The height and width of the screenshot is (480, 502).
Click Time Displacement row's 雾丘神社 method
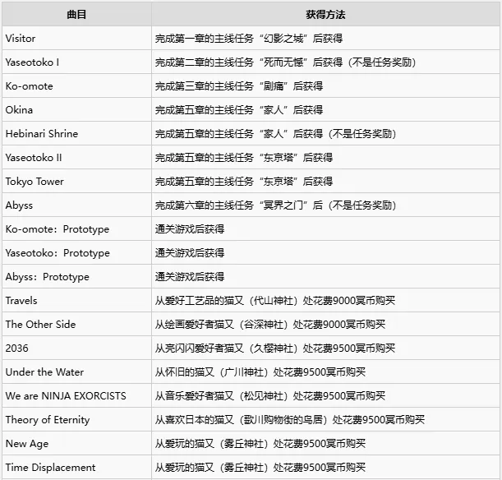pyautogui.click(x=325, y=467)
